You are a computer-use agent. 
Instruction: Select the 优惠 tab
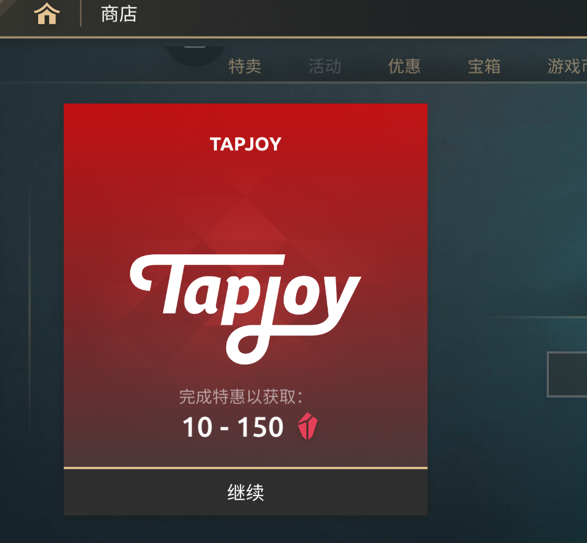point(404,66)
